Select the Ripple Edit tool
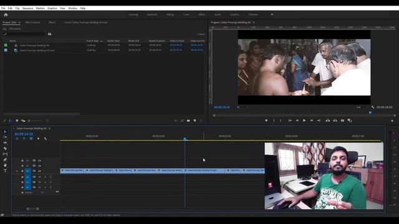This screenshot has width=399, height=224. (5, 142)
